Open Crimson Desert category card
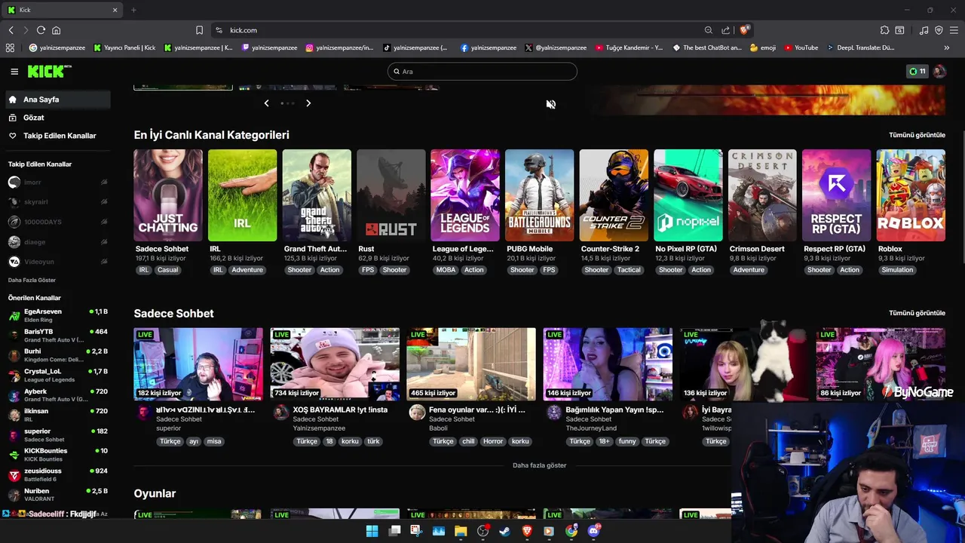The image size is (965, 543). coord(762,195)
